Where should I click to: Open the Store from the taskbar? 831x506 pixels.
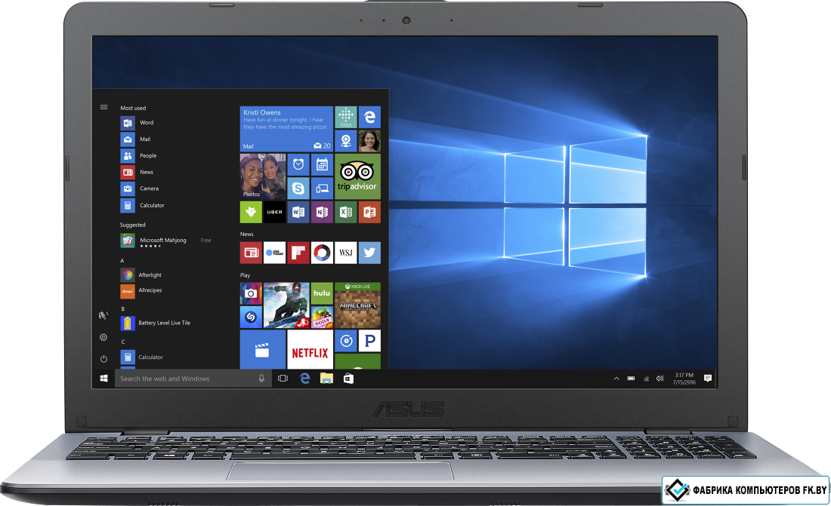(x=348, y=379)
